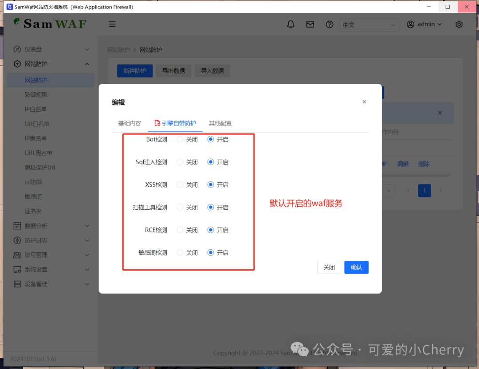Click the 网站防护 shield icon in sidebar
This screenshot has width=479, height=369.
point(17,64)
